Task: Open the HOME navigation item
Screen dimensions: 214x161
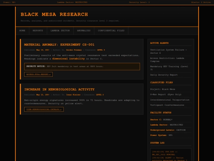Action: 22,31
